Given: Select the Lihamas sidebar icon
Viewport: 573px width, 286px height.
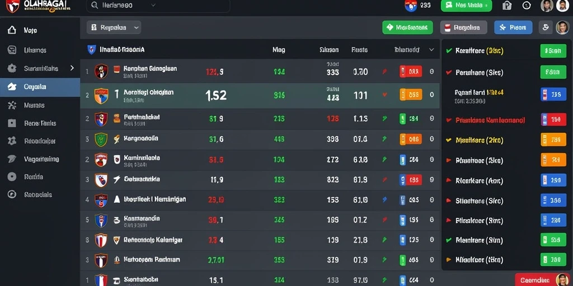Looking at the screenshot, I should (12, 50).
